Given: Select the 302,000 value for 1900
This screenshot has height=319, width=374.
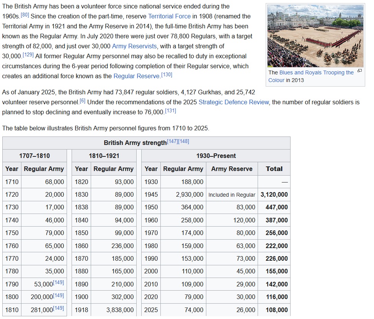Looking at the screenshot, I should point(122,297).
